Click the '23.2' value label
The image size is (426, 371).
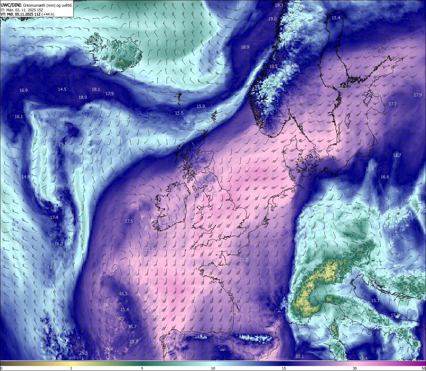(149, 250)
